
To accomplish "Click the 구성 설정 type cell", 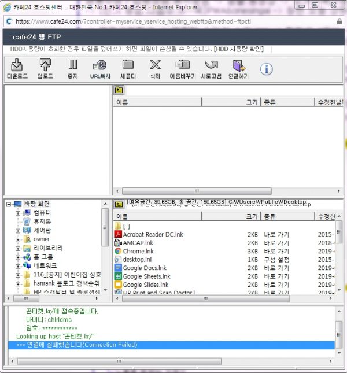I will point(276,260).
